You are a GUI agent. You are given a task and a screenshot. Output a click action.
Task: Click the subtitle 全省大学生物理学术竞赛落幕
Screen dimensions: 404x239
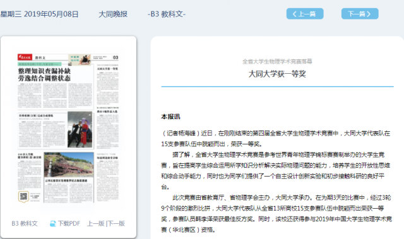[x=277, y=61]
